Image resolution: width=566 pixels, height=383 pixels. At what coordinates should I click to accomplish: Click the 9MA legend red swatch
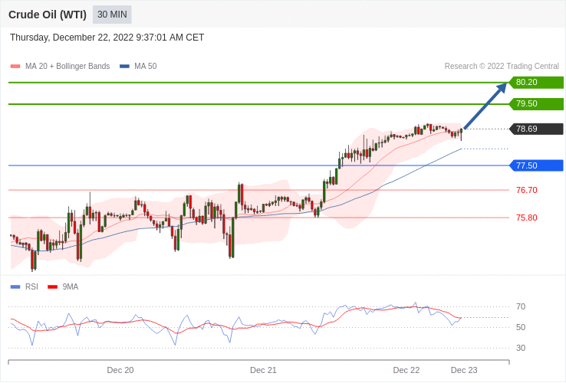(53, 287)
